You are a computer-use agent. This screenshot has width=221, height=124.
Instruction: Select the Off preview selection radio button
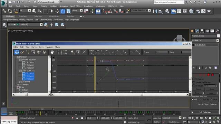[193, 100]
